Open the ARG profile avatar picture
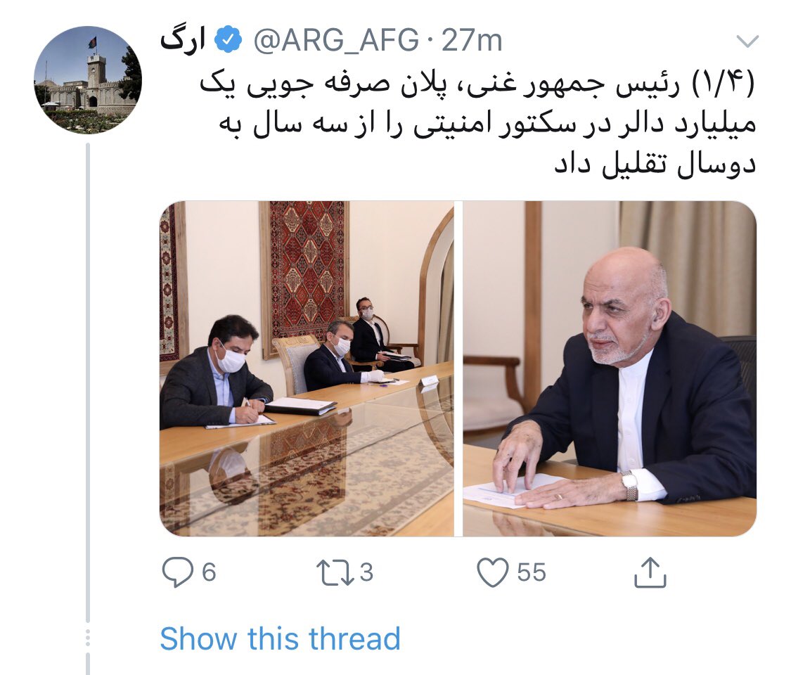 (x=88, y=80)
